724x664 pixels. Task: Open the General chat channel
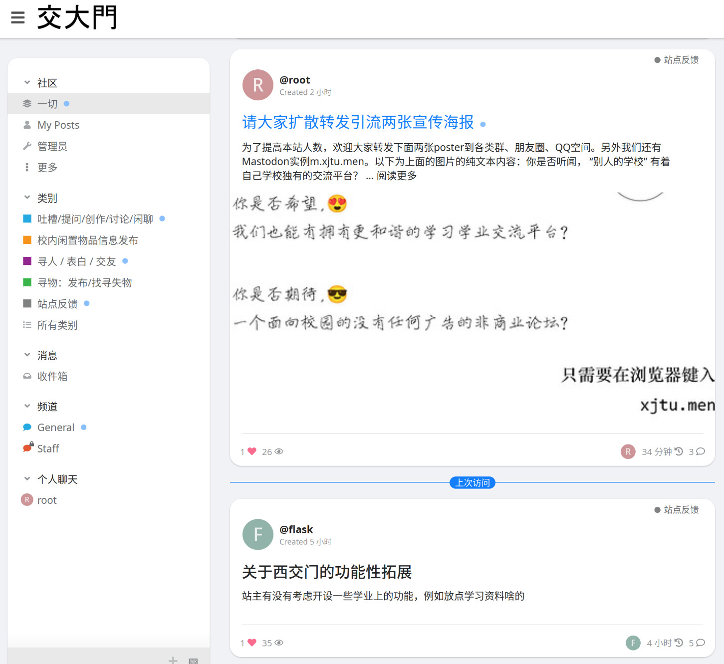pos(55,428)
